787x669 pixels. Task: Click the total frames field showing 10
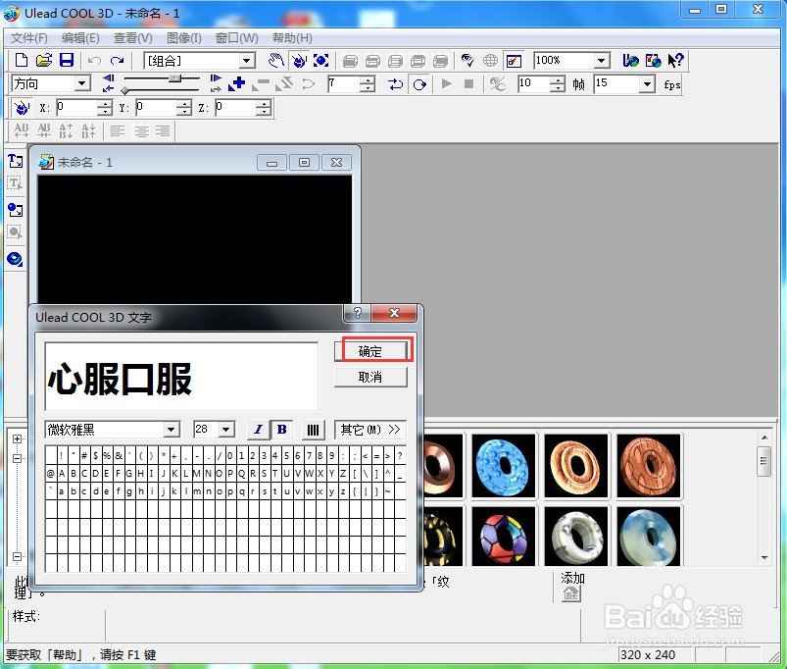[x=534, y=83]
